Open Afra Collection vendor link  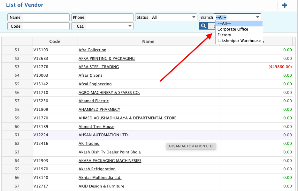click(x=92, y=50)
